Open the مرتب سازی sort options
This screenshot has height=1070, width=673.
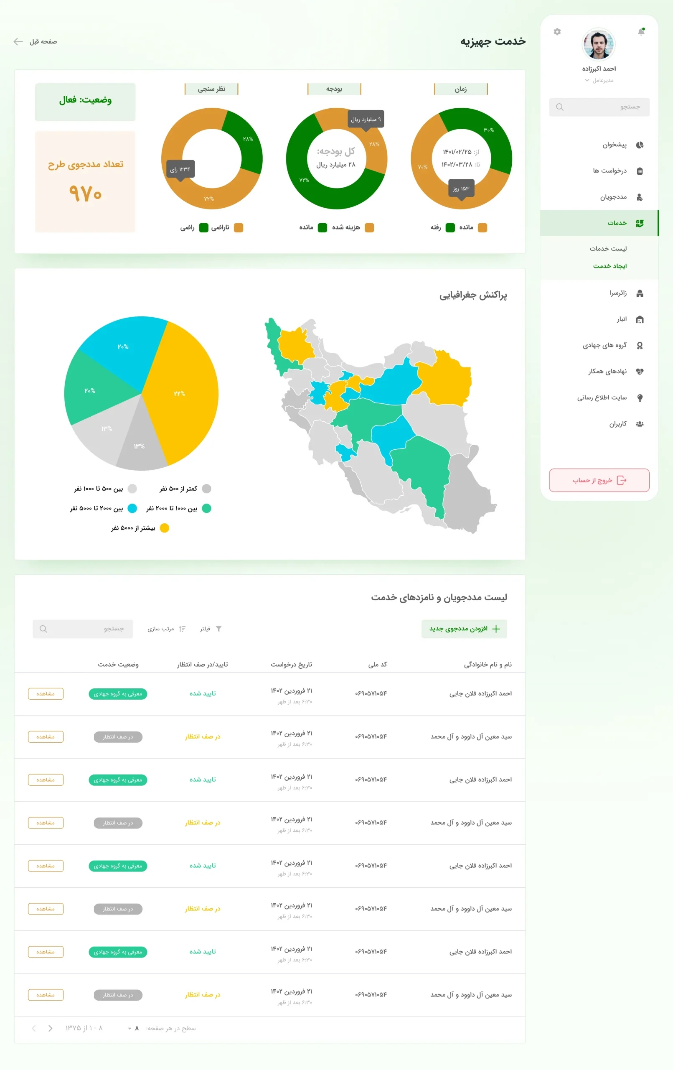[166, 629]
